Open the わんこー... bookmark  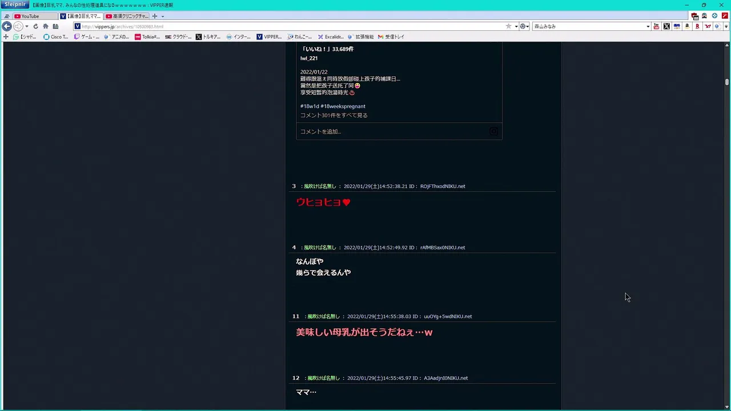click(300, 37)
